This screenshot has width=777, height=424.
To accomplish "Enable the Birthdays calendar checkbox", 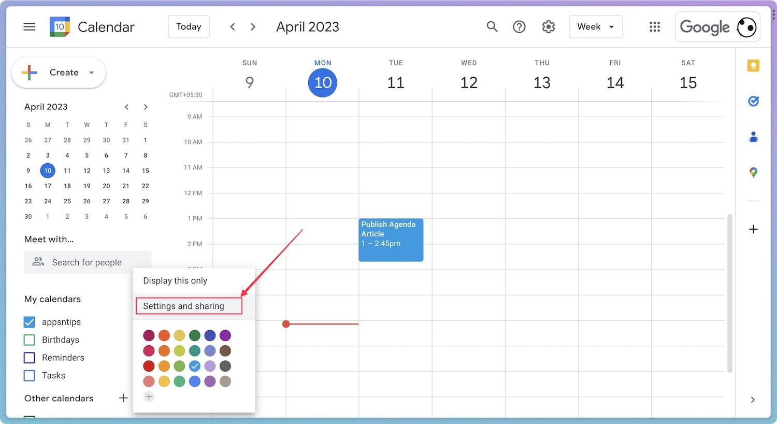I will 30,340.
